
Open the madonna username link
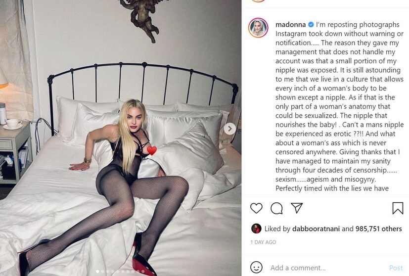[291, 25]
